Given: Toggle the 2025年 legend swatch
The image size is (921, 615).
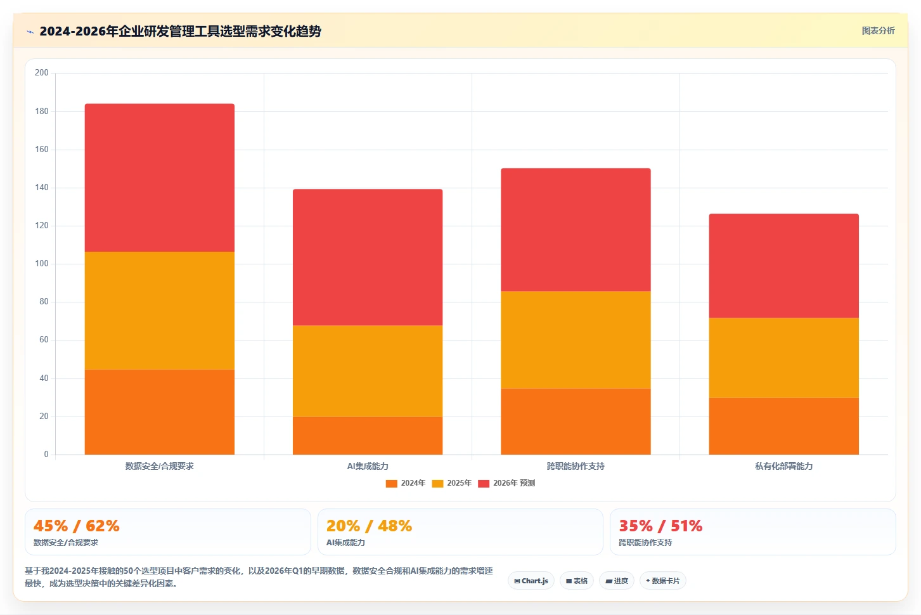Looking at the screenshot, I should point(437,483).
